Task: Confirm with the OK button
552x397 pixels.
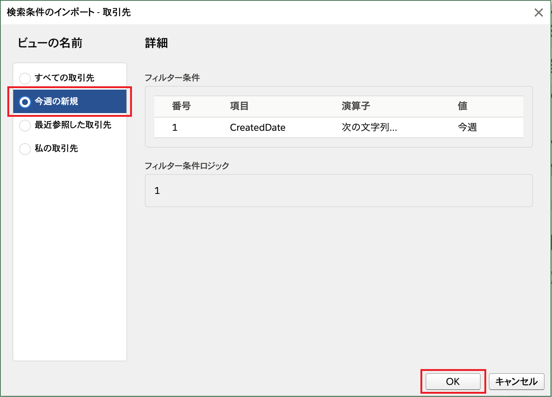Action: click(453, 382)
